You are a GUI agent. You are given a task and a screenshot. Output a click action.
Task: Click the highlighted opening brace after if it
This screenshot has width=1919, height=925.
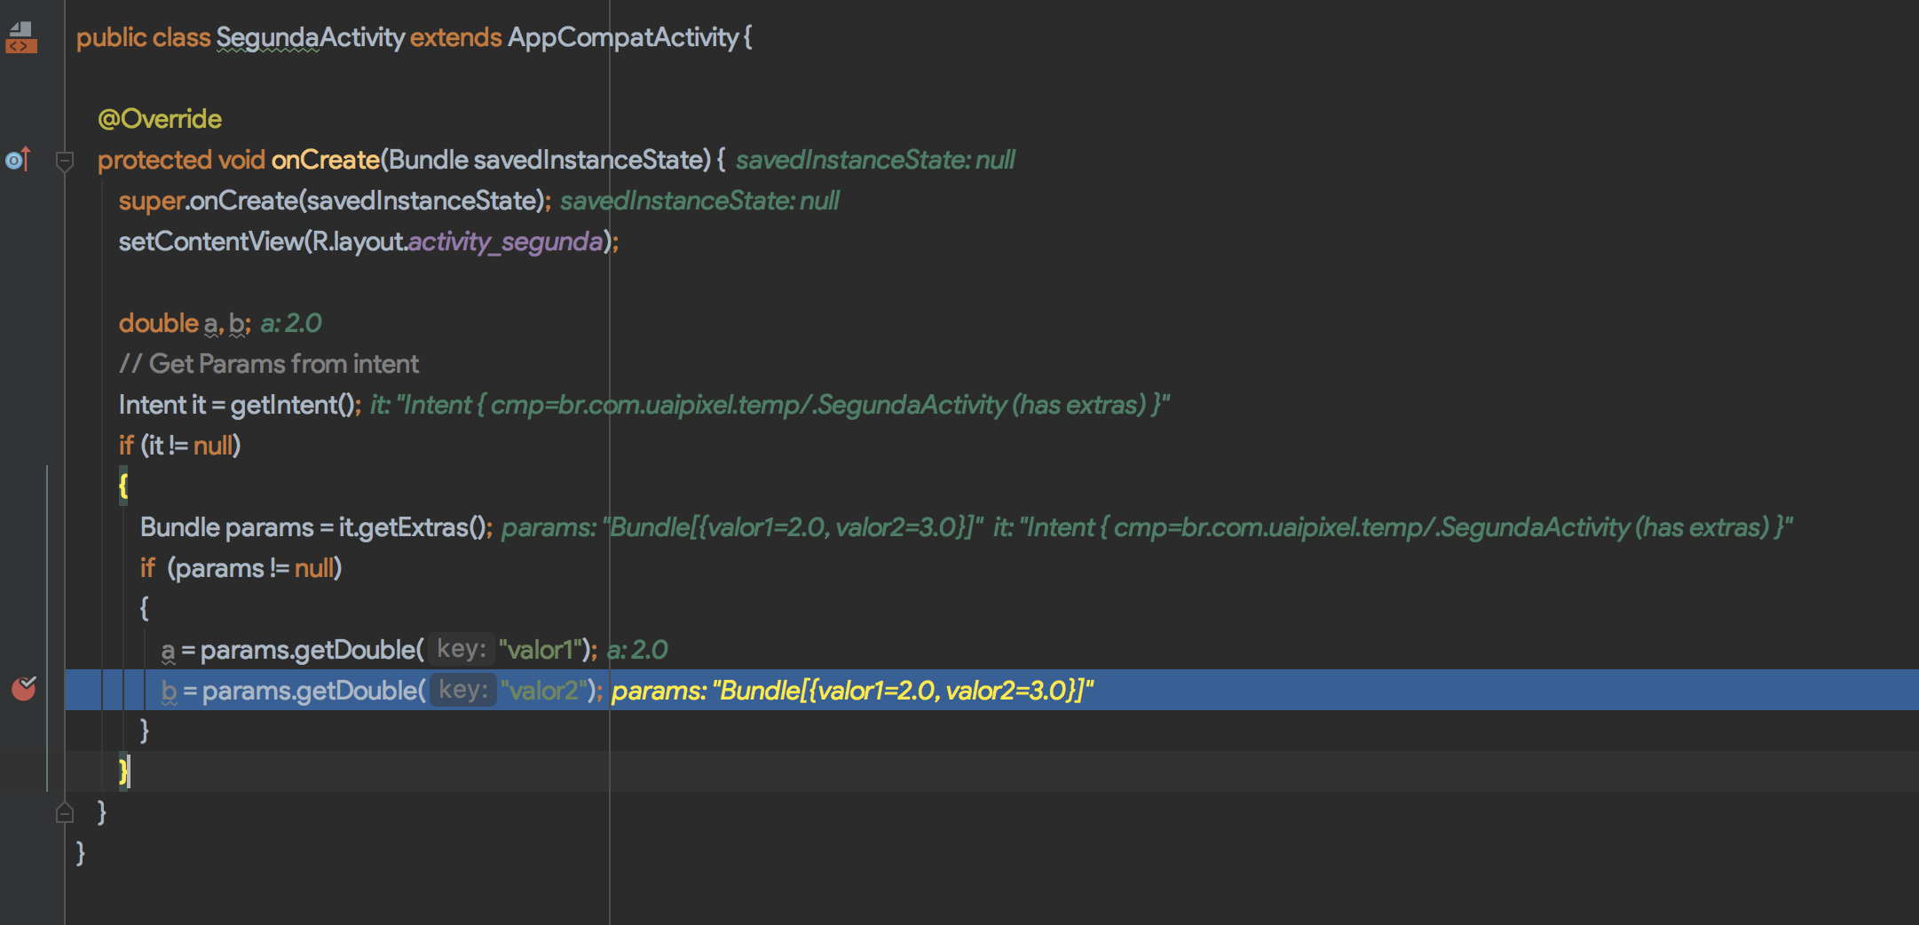pos(123,486)
